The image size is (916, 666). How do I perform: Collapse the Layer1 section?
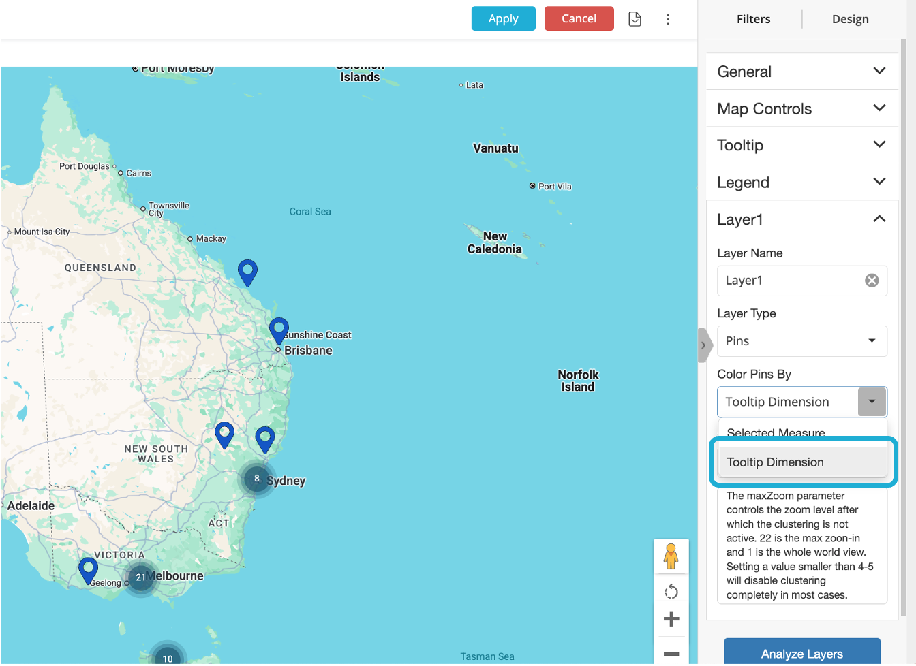pyautogui.click(x=879, y=219)
